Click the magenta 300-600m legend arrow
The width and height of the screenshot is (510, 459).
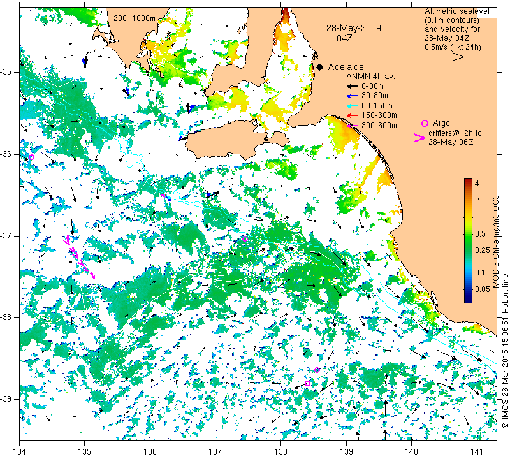pos(353,125)
